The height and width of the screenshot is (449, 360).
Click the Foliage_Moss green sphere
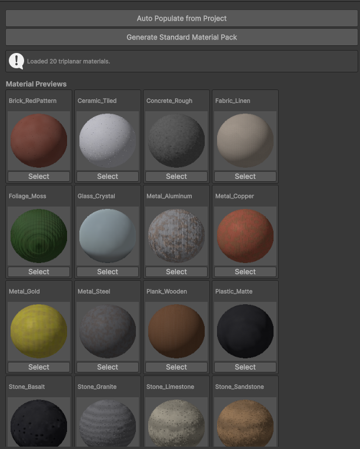pos(39,236)
